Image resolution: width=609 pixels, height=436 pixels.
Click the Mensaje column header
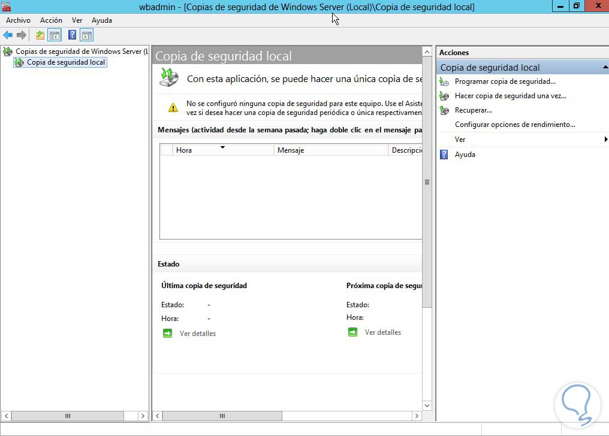point(330,150)
